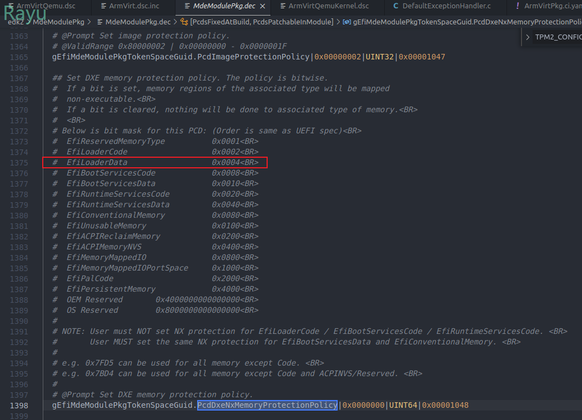Click the EfiConventionalMemory comment text
This screenshot has height=420, width=582.
tap(116, 215)
